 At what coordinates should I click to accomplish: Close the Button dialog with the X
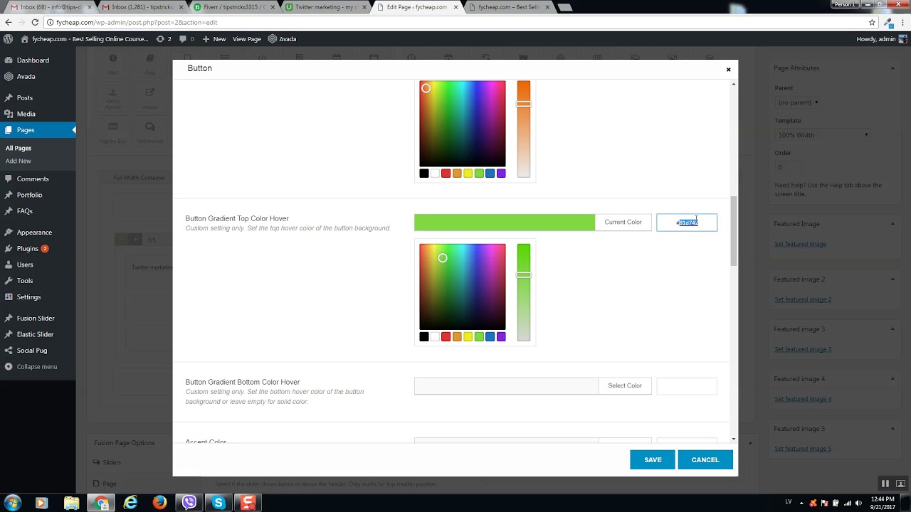(728, 70)
